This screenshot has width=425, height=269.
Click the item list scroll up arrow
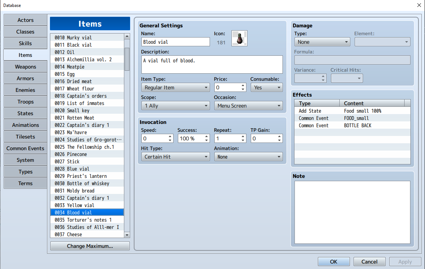pyautogui.click(x=127, y=36)
